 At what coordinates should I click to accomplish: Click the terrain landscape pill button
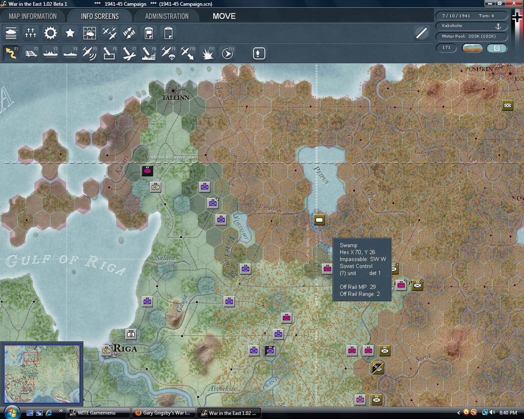coord(472,48)
